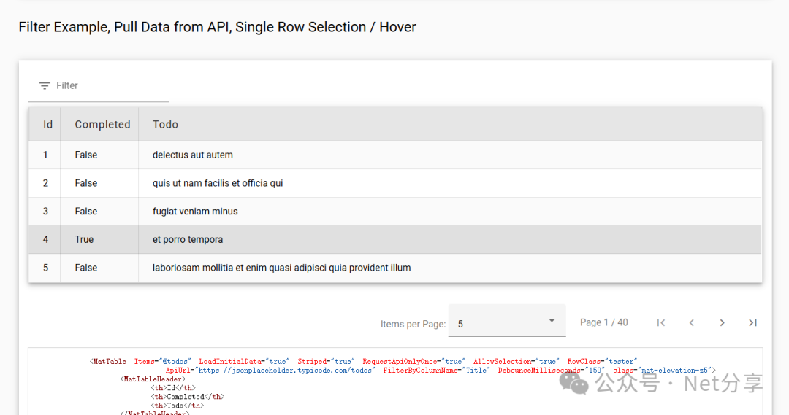Viewport: 789px width, 415px height.
Task: Select the row 'delectus aut autem'
Action: [x=193, y=155]
